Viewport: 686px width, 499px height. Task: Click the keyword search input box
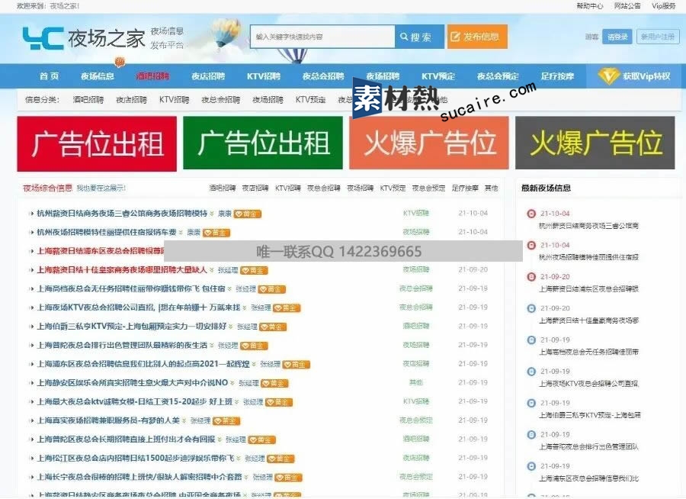(x=322, y=37)
